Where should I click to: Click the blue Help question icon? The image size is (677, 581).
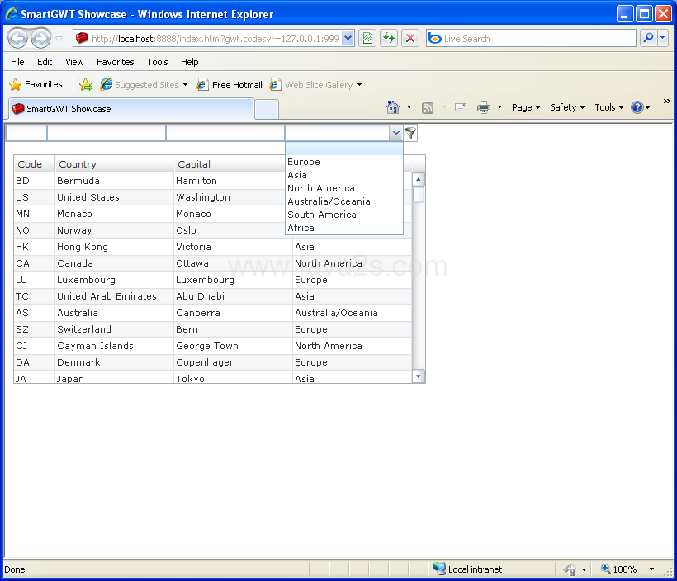pyautogui.click(x=637, y=107)
